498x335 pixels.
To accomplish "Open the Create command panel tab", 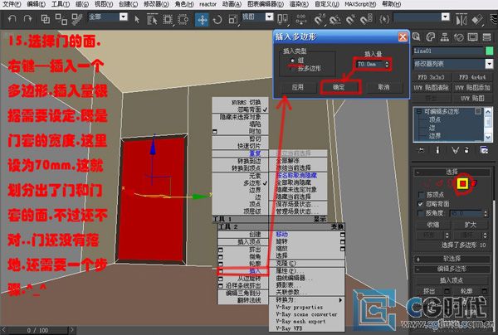I will pos(417,37).
